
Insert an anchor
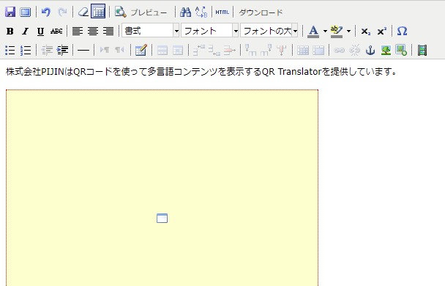click(x=370, y=51)
